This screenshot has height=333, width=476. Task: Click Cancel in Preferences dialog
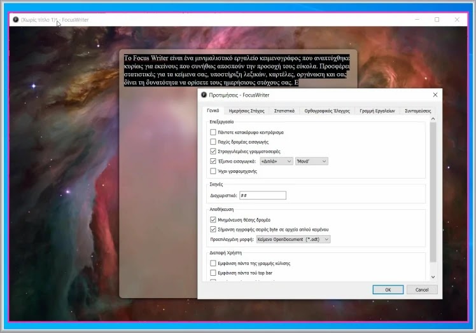coord(422,290)
